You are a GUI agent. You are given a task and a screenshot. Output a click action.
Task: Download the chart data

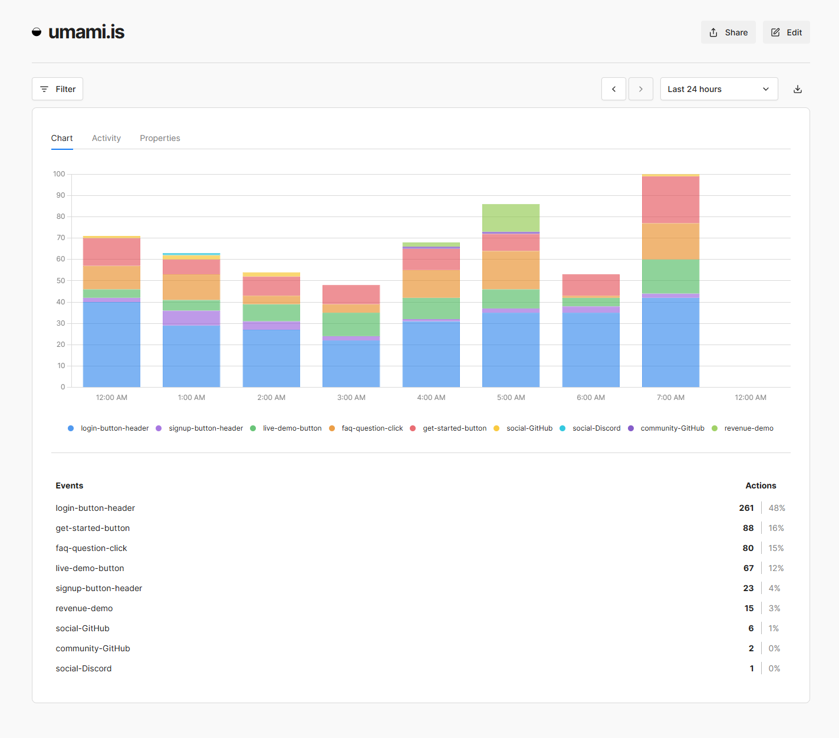[797, 89]
